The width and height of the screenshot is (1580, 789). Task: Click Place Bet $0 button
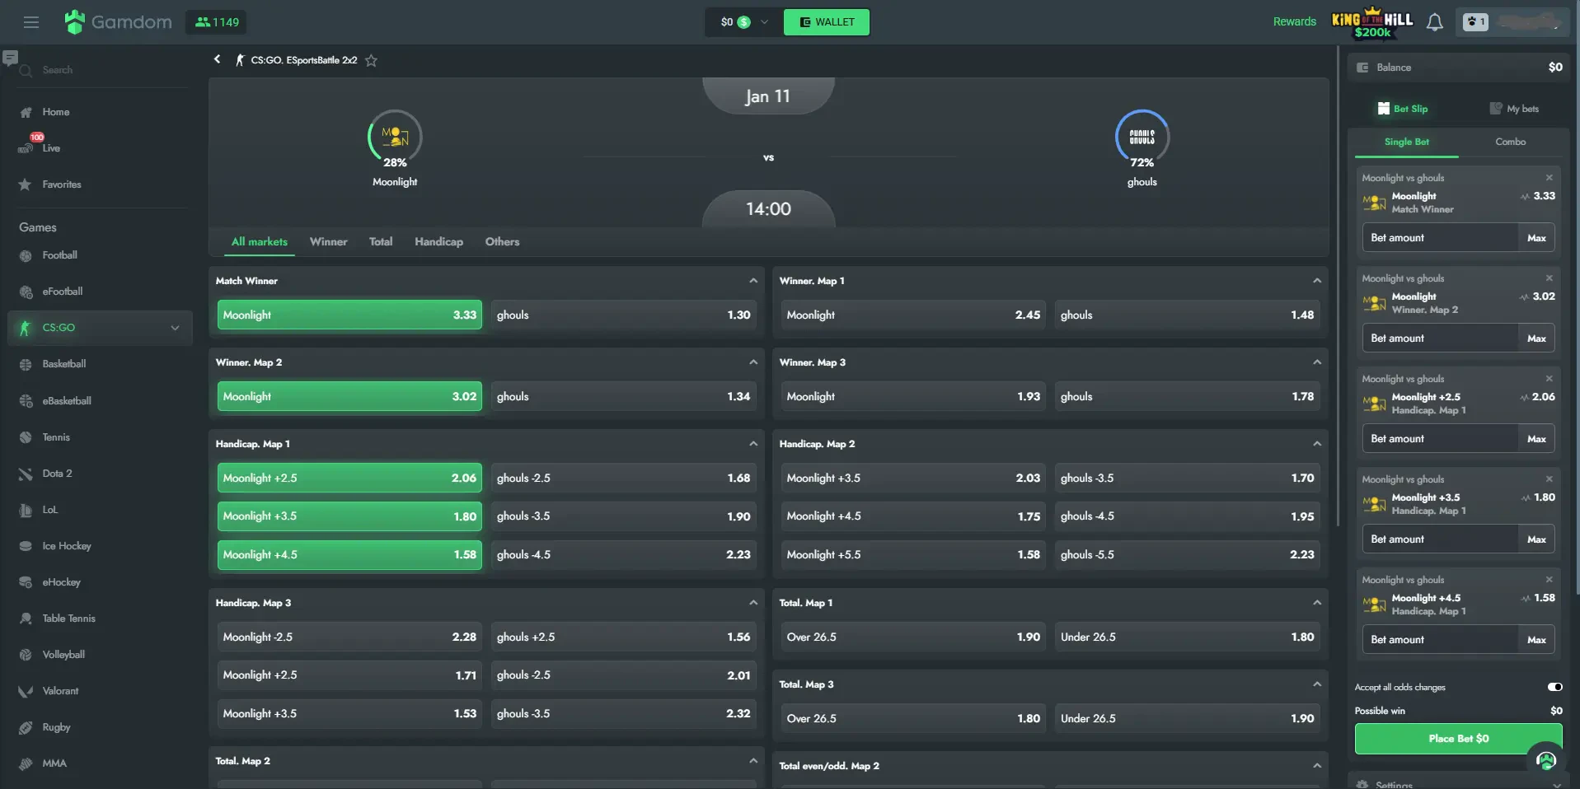tap(1458, 739)
